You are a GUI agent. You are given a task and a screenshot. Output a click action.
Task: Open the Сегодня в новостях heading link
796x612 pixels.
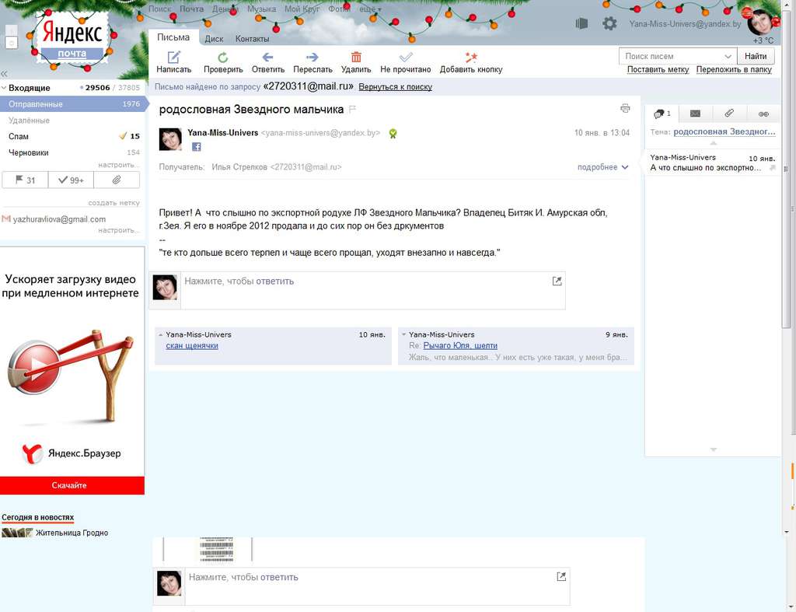click(x=37, y=518)
